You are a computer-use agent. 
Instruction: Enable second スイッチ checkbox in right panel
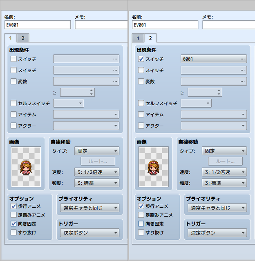click(141, 70)
